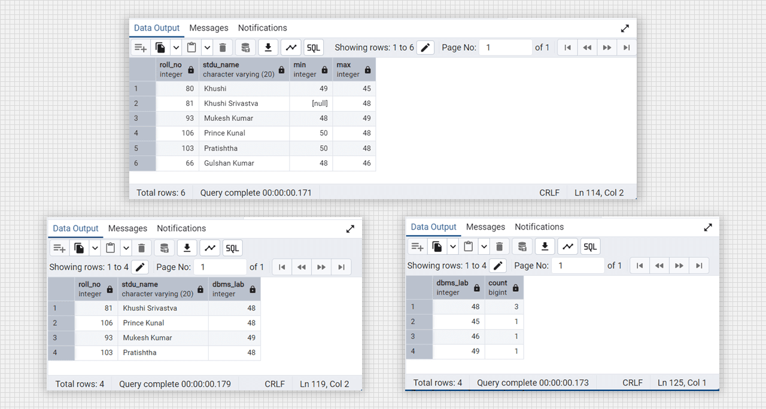Viewport: 766px width, 409px height.
Task: Click Delete trash icon in top window
Action: [223, 48]
